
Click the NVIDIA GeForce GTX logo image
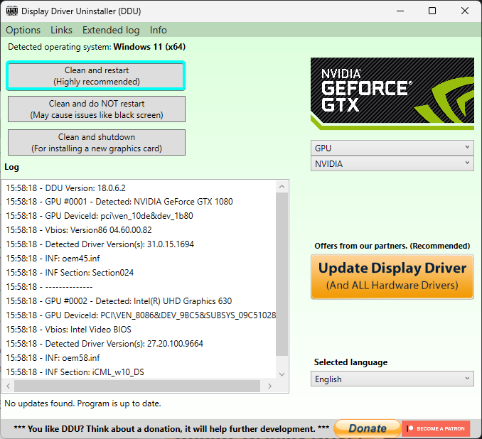392,94
